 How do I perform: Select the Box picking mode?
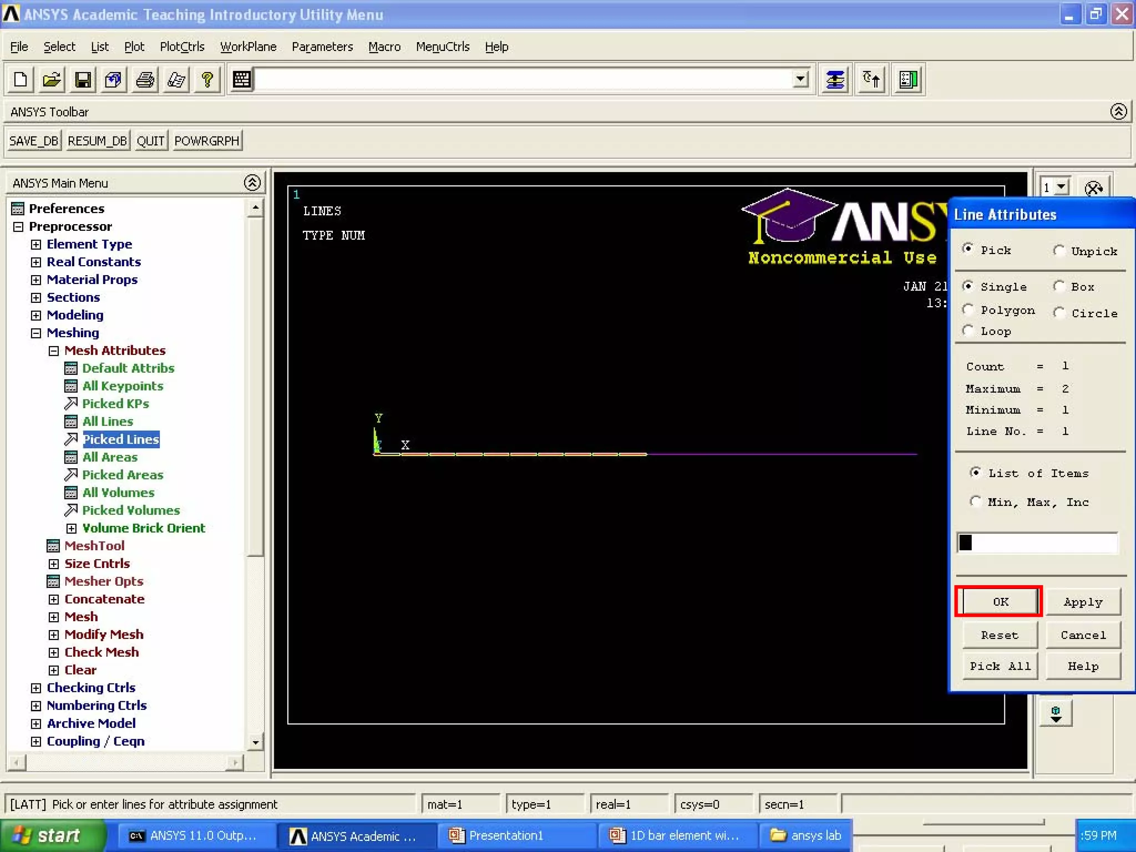[x=1059, y=286]
